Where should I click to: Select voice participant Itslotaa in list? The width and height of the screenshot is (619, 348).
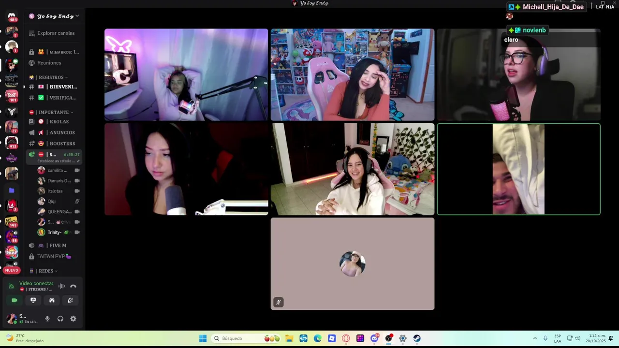[x=59, y=191]
